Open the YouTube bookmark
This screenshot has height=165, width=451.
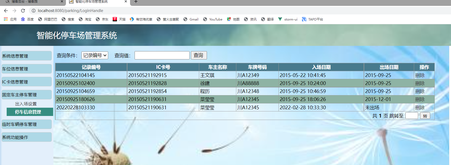tap(213, 19)
